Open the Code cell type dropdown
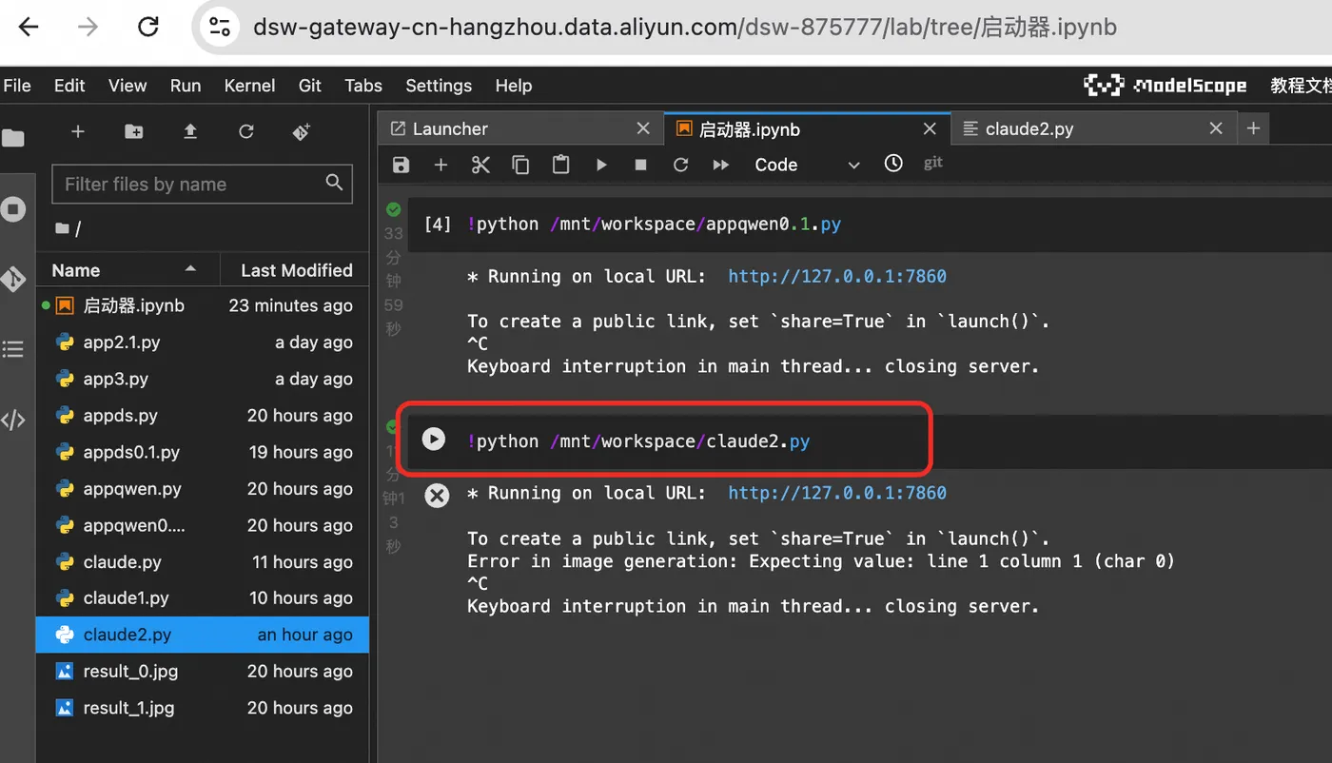1332x763 pixels. click(x=807, y=165)
